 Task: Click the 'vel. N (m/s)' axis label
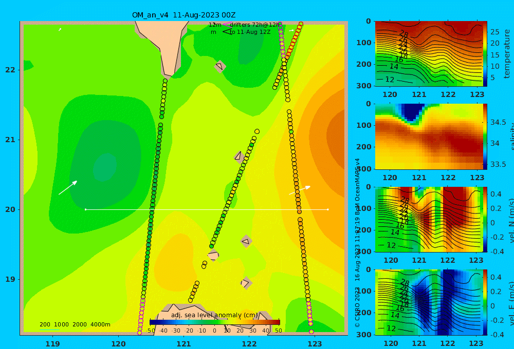pos(511,220)
